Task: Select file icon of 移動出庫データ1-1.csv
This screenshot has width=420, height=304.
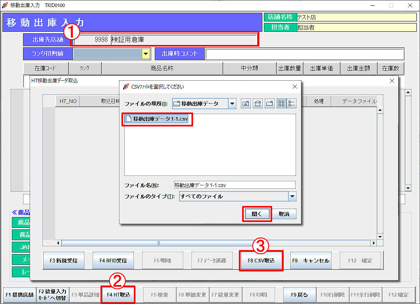Action: click(128, 119)
